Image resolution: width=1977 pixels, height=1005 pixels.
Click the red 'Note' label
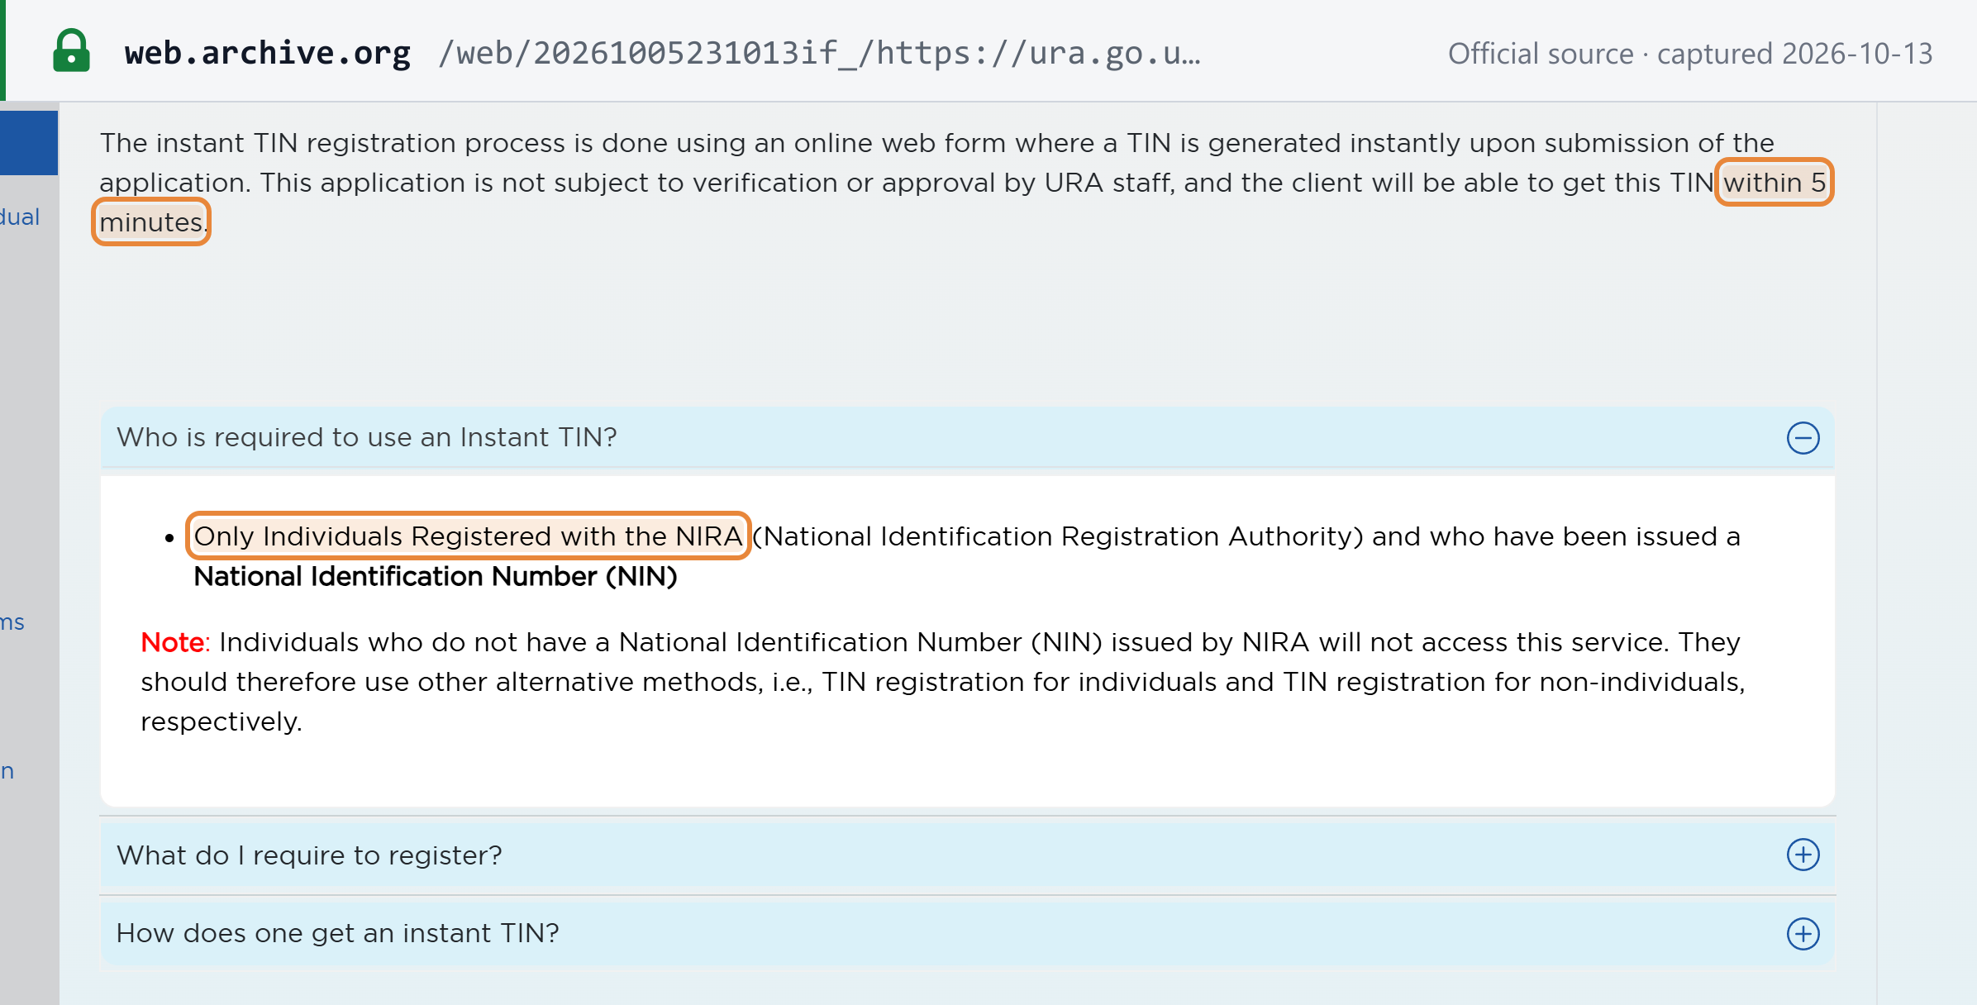point(173,642)
